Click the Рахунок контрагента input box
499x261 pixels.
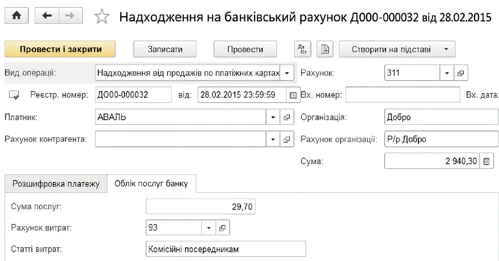[181, 139]
